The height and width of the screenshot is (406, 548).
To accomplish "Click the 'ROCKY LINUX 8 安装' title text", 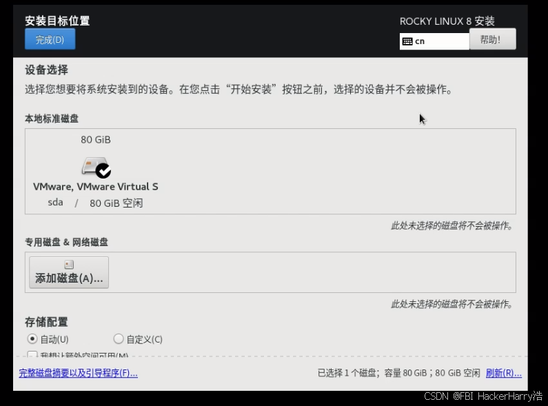I will tap(447, 21).
